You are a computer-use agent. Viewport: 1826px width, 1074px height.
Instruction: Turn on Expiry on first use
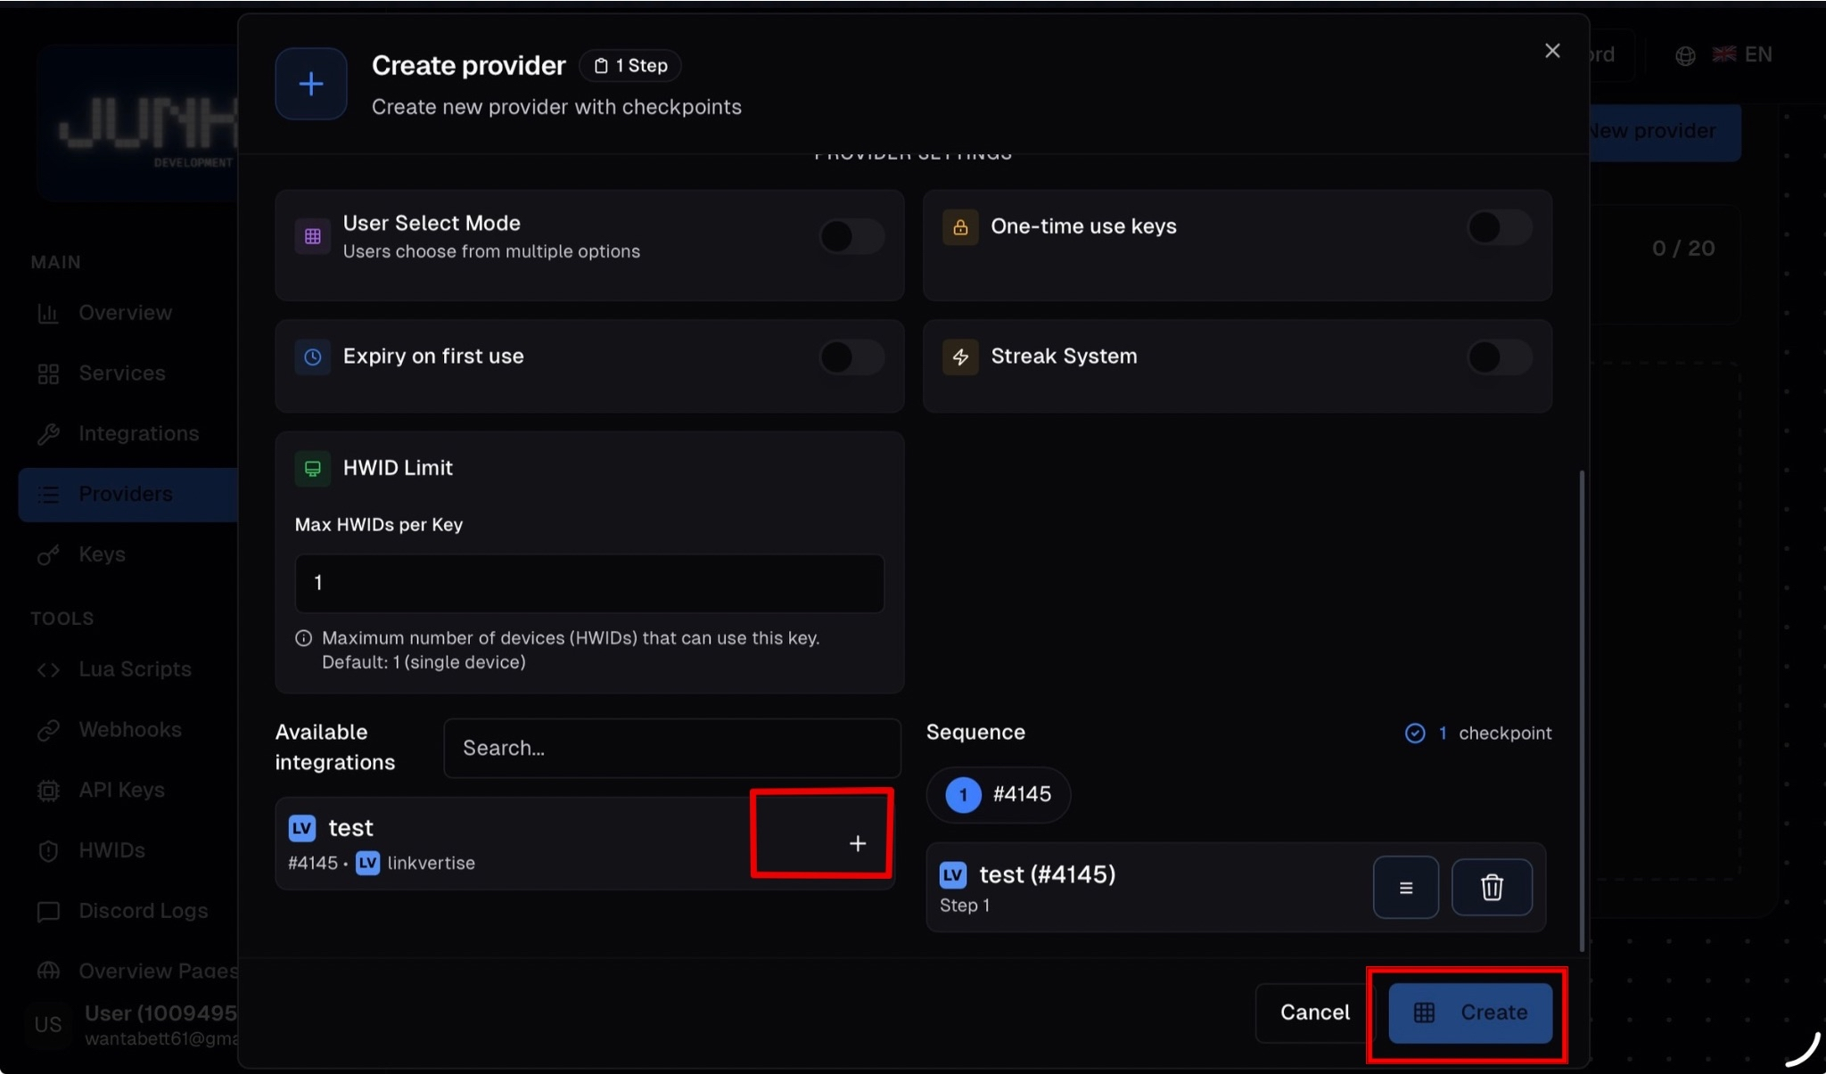851,357
